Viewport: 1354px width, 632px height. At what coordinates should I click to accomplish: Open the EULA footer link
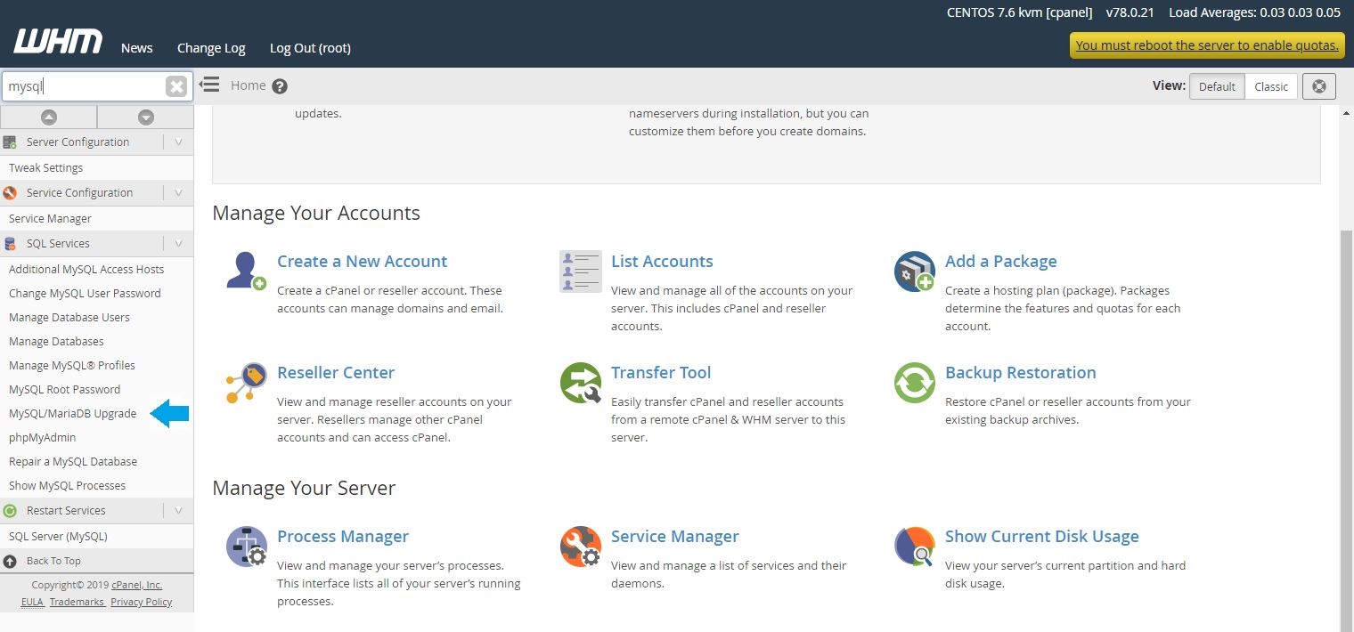(x=32, y=603)
